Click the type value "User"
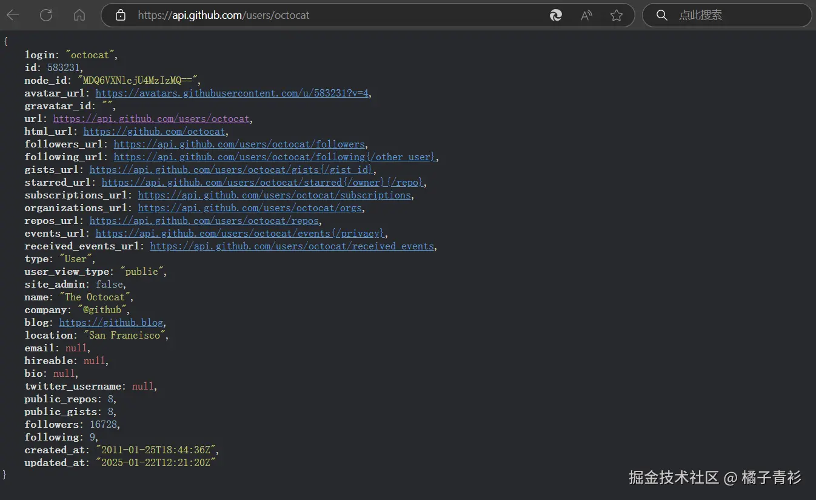The height and width of the screenshot is (500, 816). (76, 259)
